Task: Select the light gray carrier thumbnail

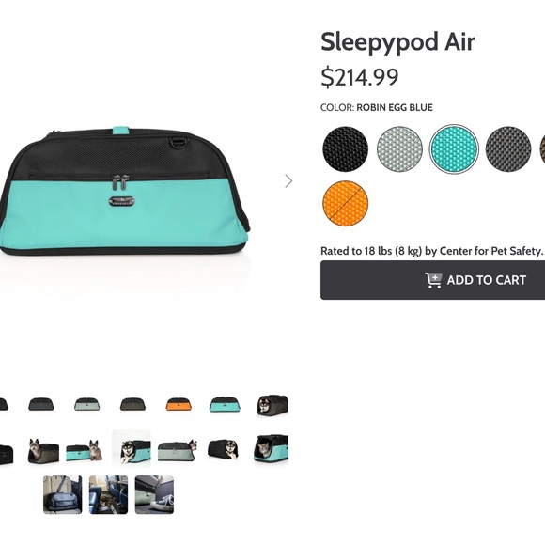Action: click(x=86, y=405)
